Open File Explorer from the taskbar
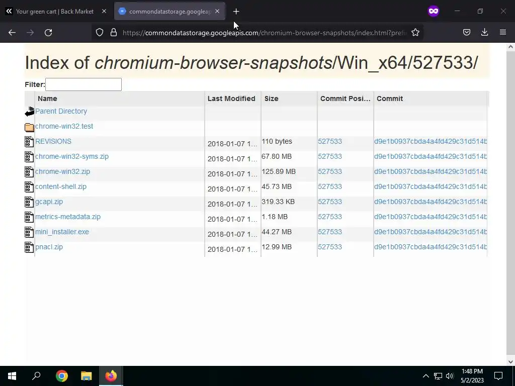The height and width of the screenshot is (386, 515). tap(87, 376)
